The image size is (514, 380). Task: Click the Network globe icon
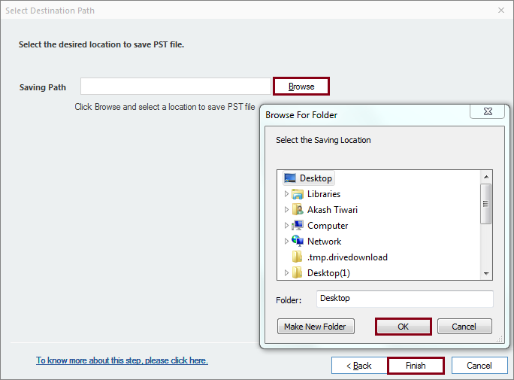point(298,241)
